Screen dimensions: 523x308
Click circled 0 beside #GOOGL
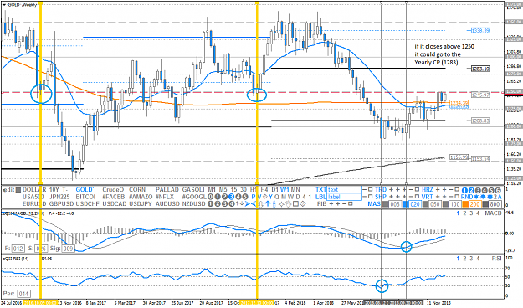[210, 197]
